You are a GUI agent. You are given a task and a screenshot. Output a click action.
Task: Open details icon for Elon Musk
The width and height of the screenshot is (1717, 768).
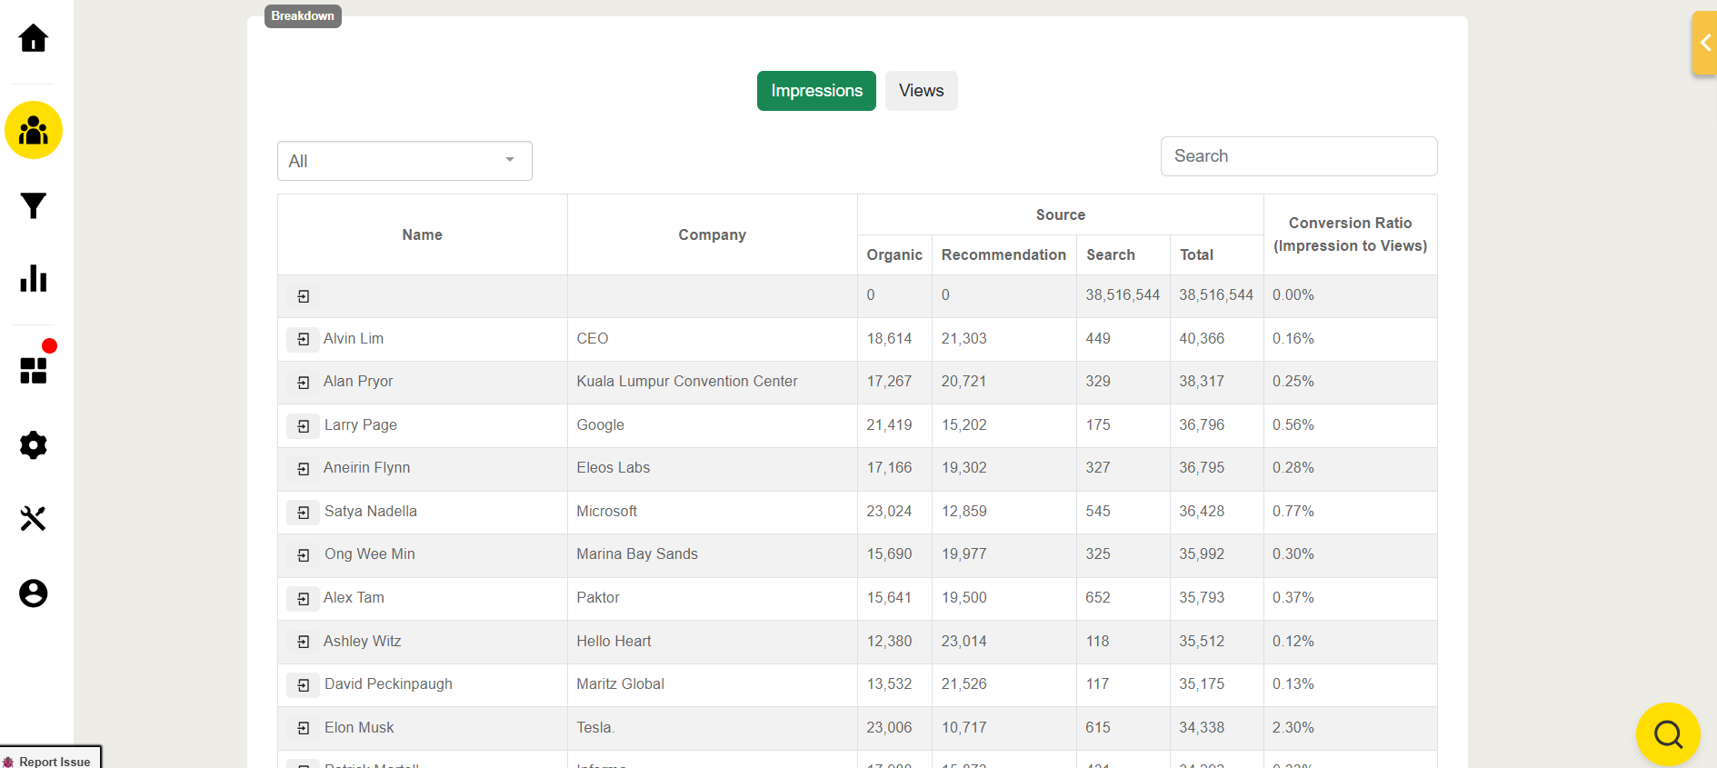(x=304, y=728)
